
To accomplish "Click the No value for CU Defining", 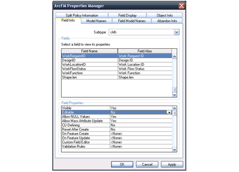I will (x=141, y=125).
